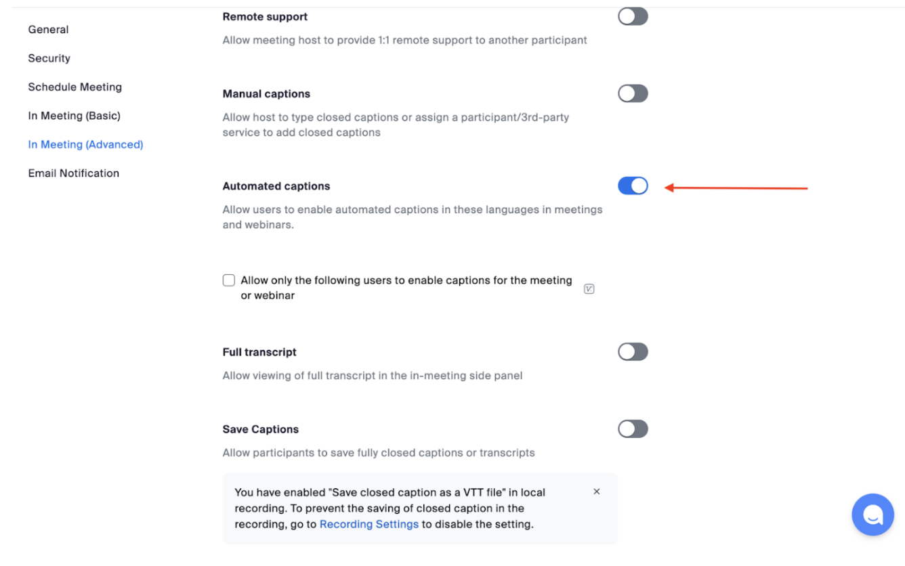Click the "Full transcript" heading
The image size is (905, 566).
(x=259, y=352)
